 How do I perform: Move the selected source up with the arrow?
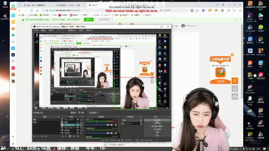pyautogui.click(x=74, y=136)
